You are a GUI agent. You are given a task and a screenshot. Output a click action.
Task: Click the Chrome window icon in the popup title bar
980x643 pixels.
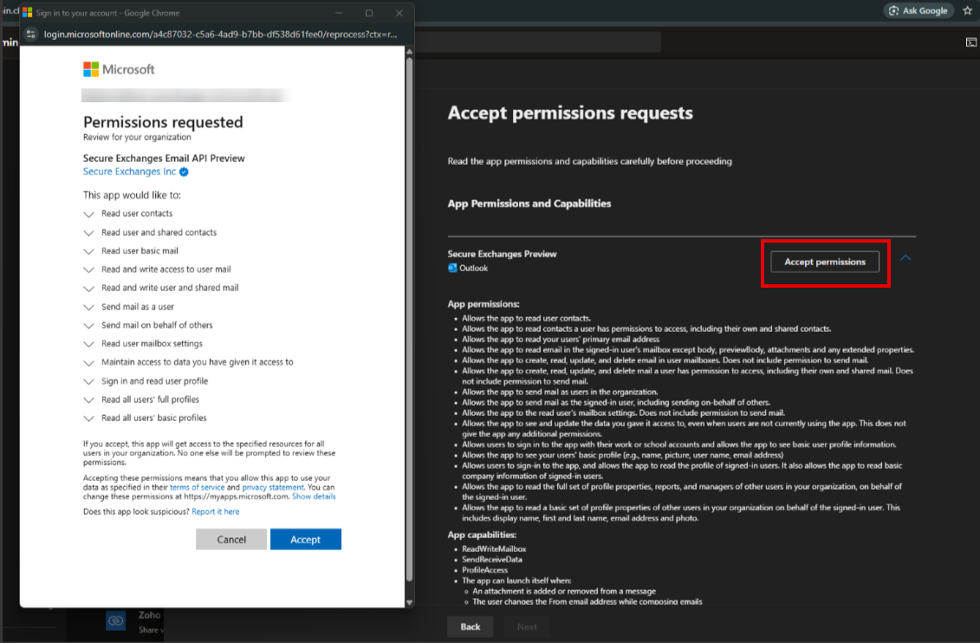[28, 12]
